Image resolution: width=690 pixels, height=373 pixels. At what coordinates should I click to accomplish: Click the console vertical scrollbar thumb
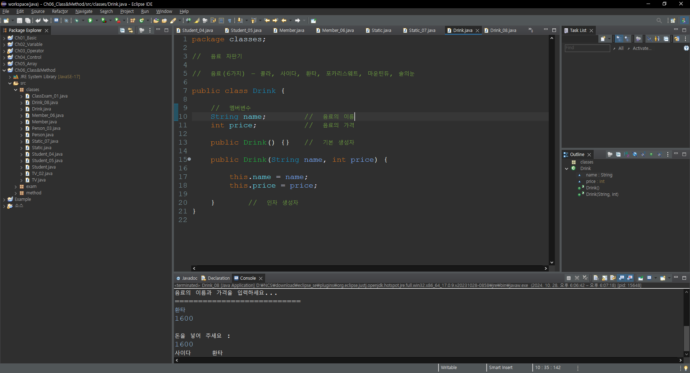686,338
